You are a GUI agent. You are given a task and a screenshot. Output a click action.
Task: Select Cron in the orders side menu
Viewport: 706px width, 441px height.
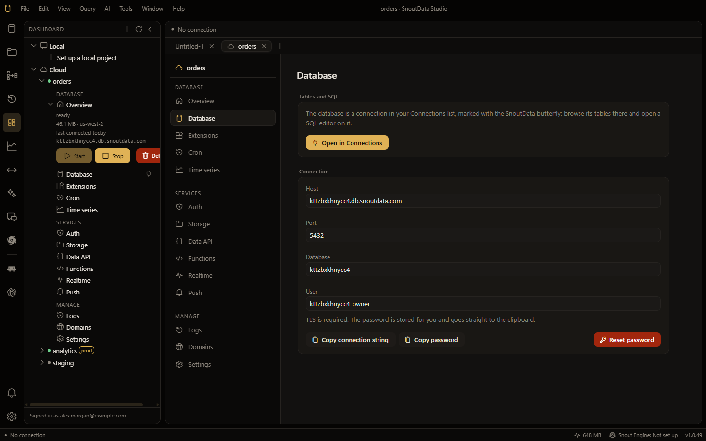(x=223, y=152)
